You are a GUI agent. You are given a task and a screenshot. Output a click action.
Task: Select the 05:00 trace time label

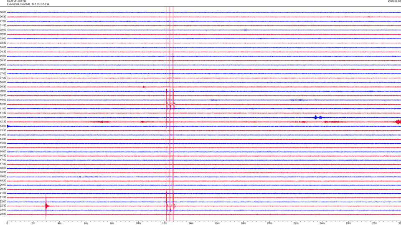[3, 56]
